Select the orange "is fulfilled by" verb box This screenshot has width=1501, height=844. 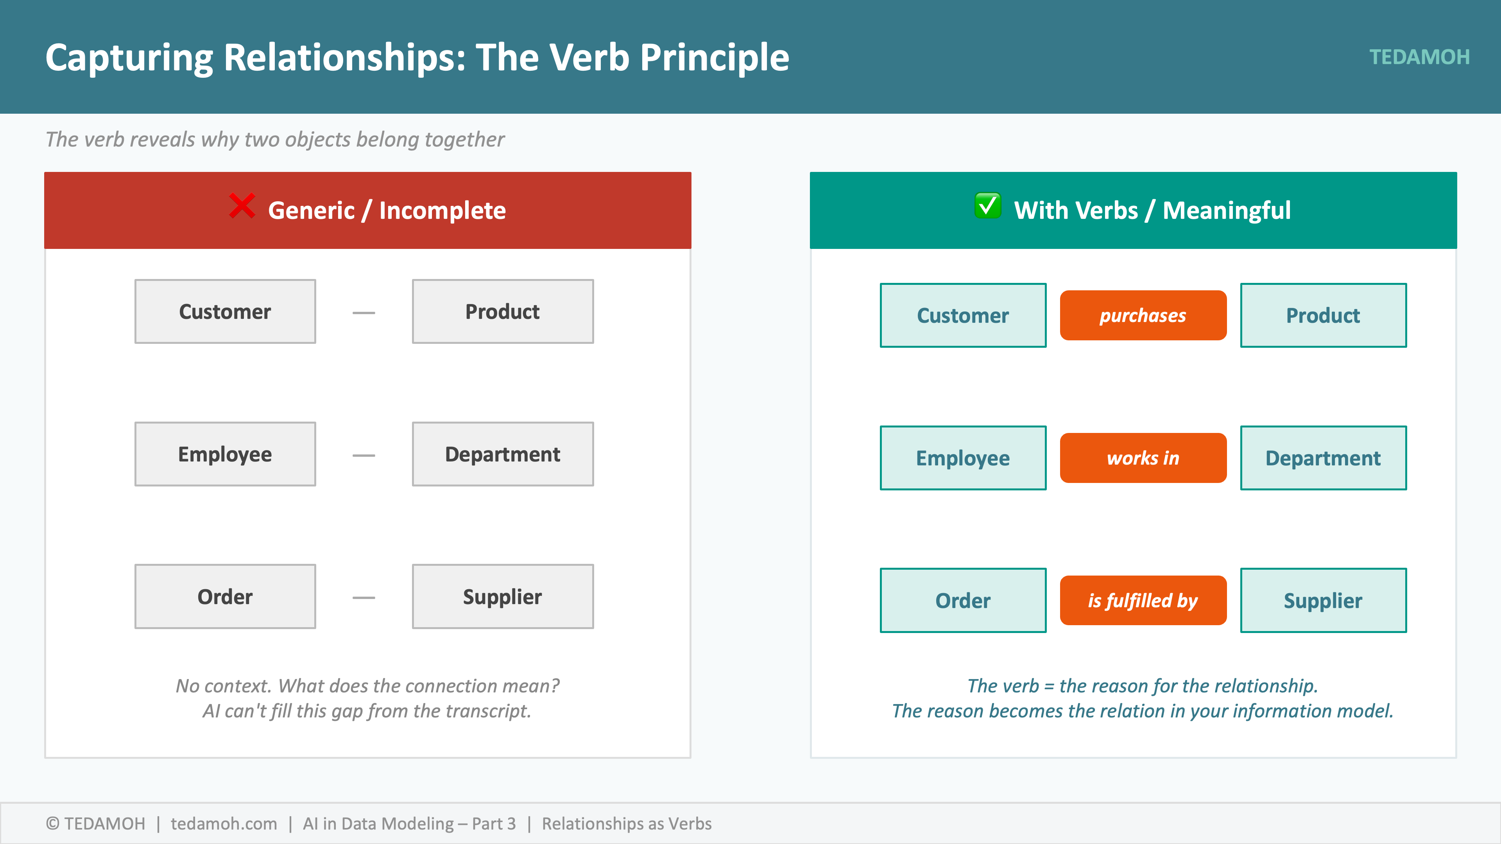1143,601
